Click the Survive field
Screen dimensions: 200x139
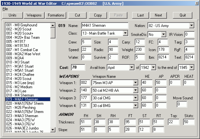coord(113,57)
